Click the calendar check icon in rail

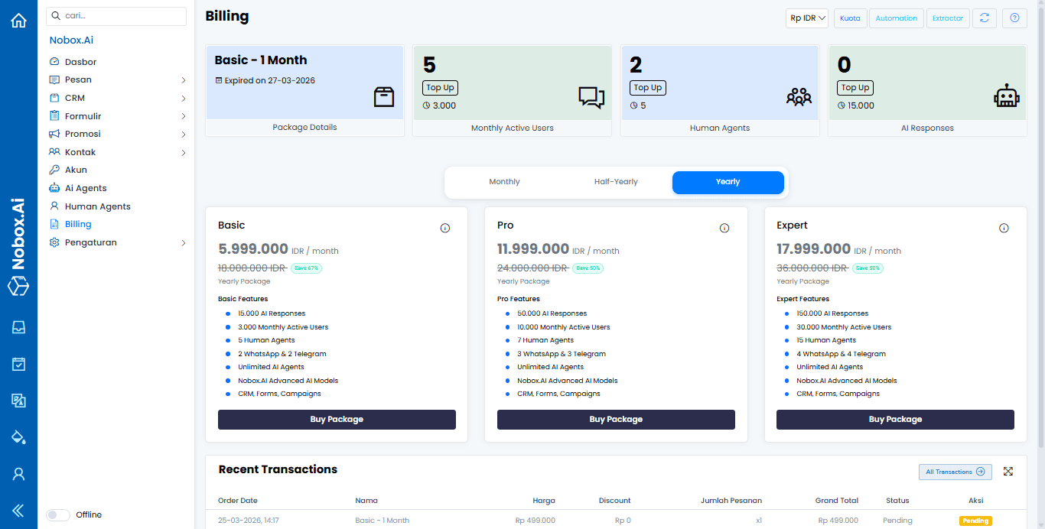(x=18, y=364)
